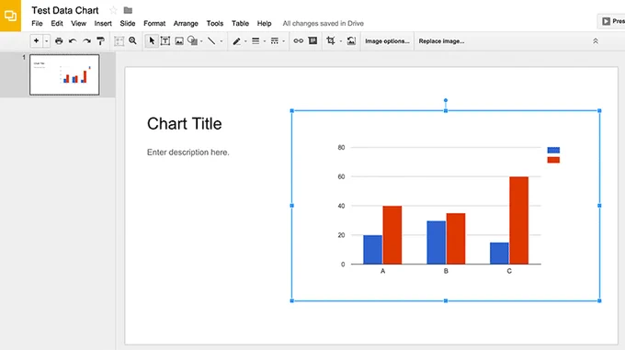The height and width of the screenshot is (350, 625).
Task: Select the line tool
Action: click(211, 40)
